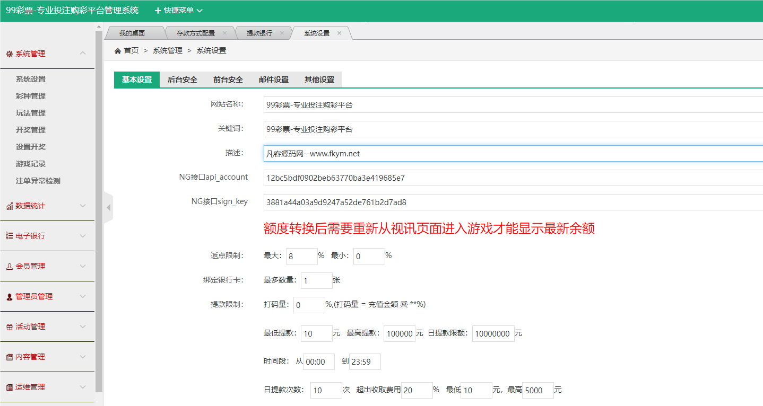Open the 其他设置 settings tab
The width and height of the screenshot is (763, 406).
319,80
